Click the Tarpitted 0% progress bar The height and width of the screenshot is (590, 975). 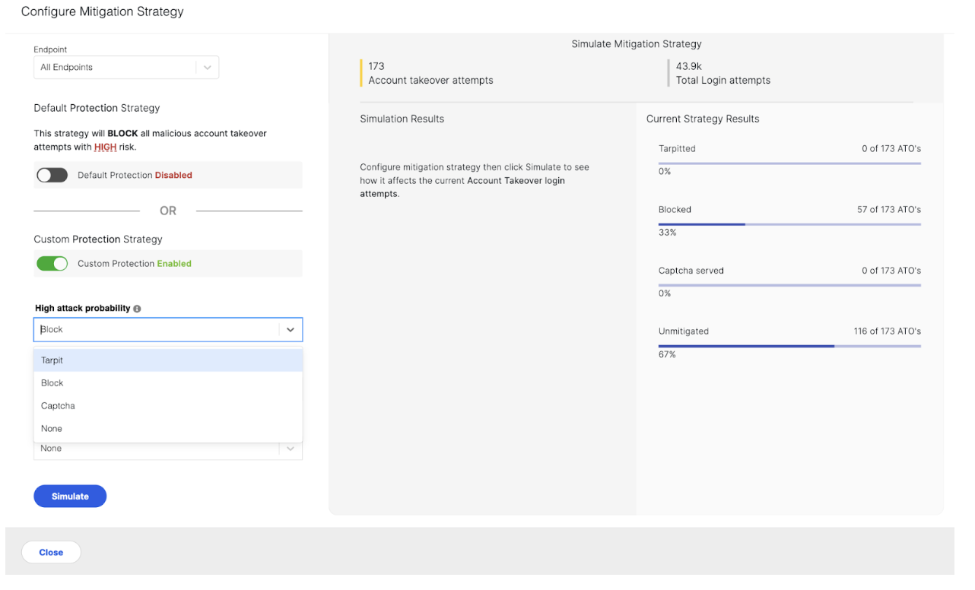[x=789, y=163]
